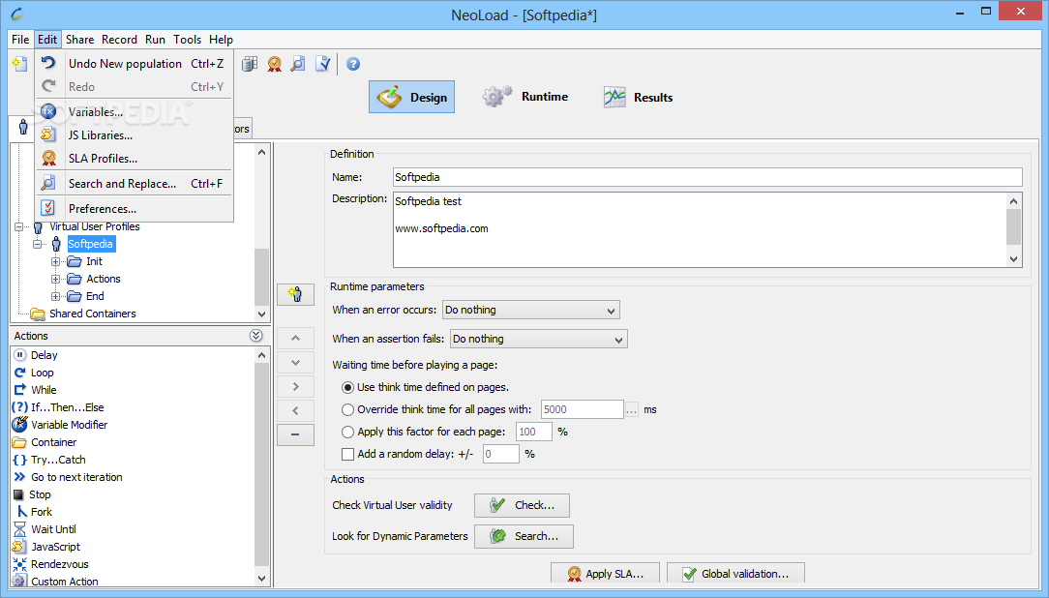Collapse Virtual User Profiles tree node
This screenshot has width=1049, height=598.
coord(18,226)
